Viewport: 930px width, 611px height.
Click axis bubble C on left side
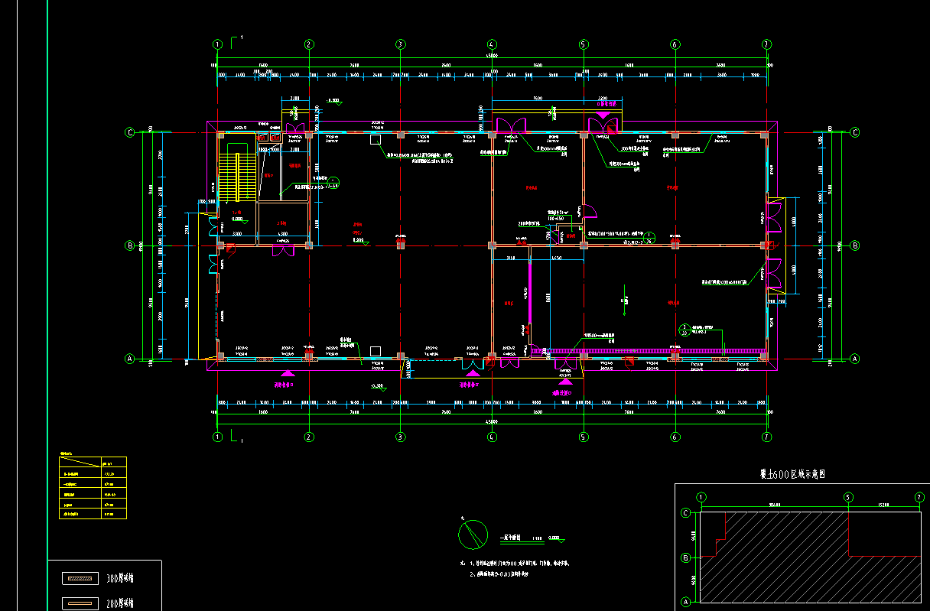click(129, 132)
